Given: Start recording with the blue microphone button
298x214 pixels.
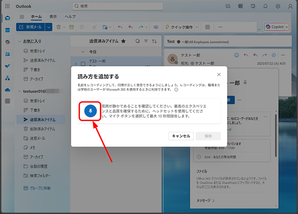Looking at the screenshot, I should pyautogui.click(x=90, y=111).
